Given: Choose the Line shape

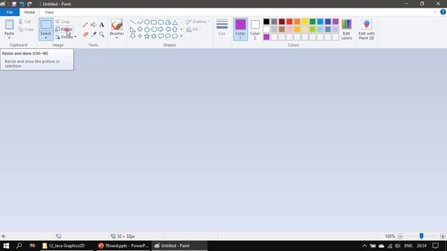Looking at the screenshot, I should point(133,22).
